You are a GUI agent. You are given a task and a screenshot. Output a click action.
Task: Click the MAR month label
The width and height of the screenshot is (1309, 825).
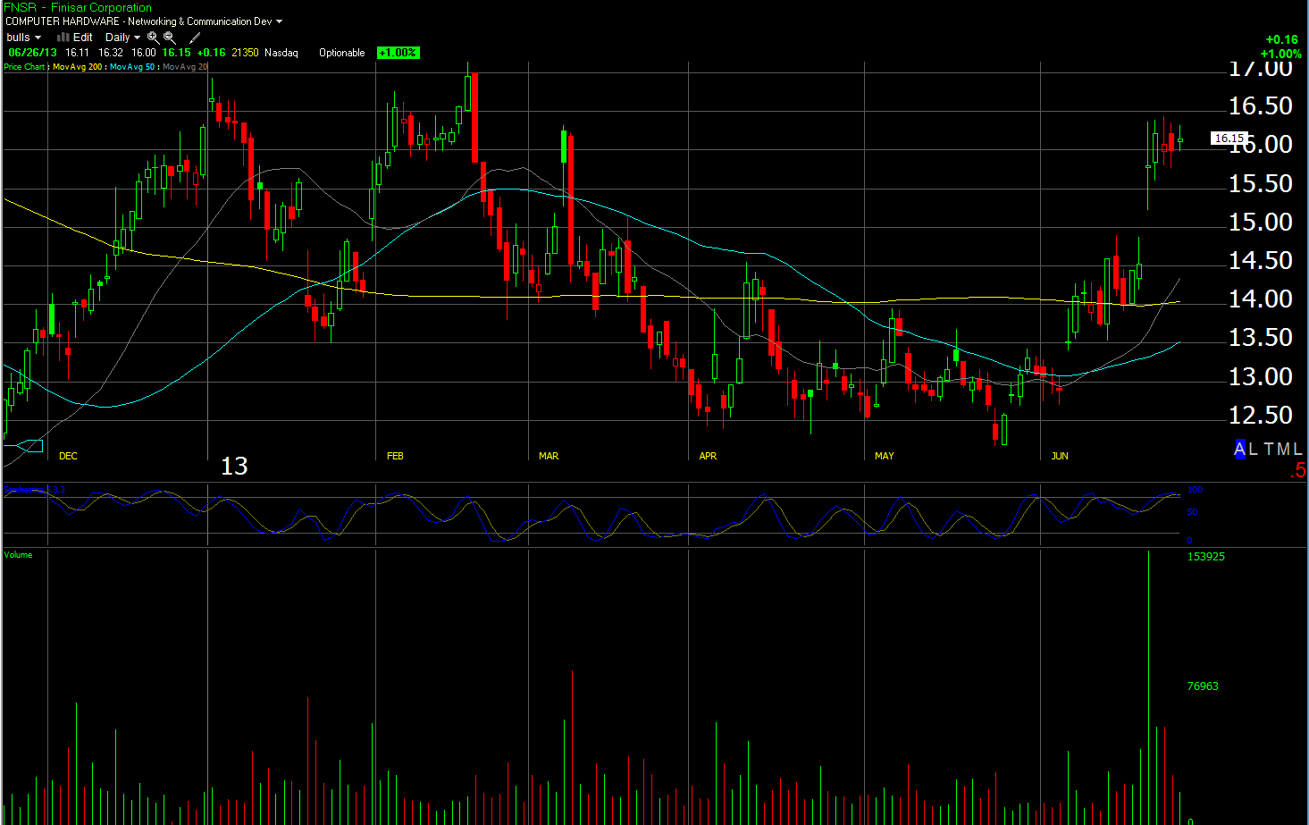(549, 456)
